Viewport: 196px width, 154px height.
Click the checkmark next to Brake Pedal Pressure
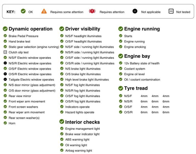[5, 36]
